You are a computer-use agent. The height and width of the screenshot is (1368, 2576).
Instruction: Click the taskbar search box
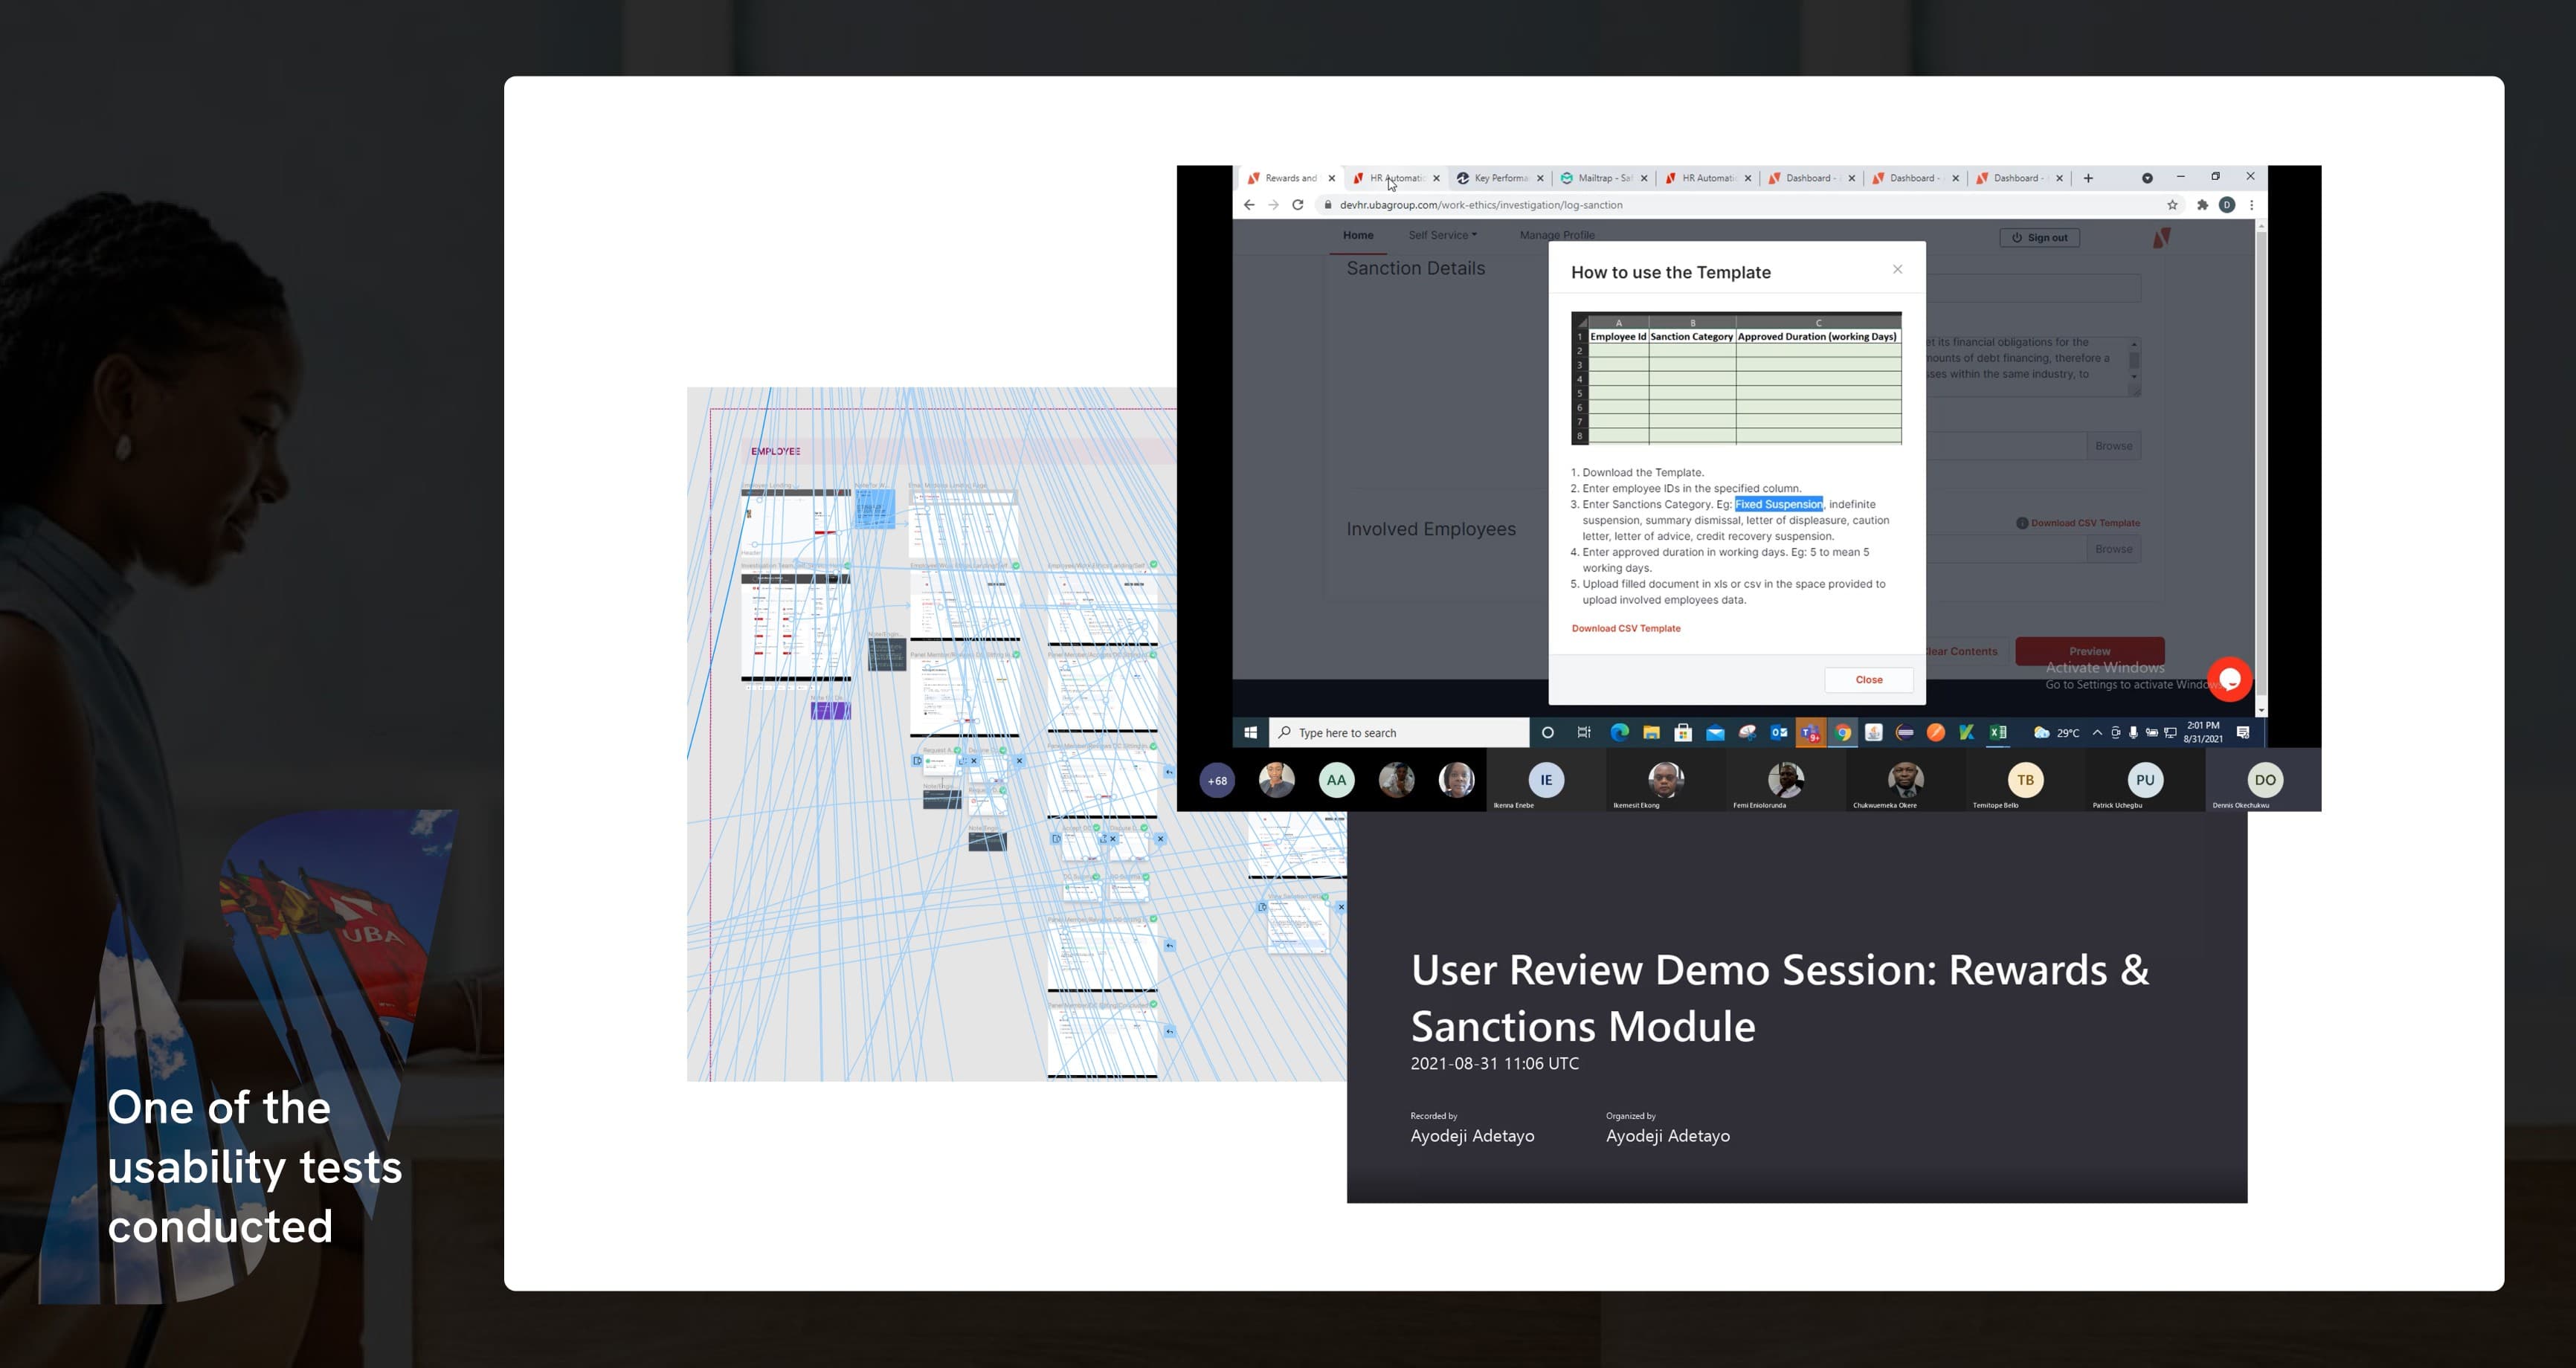click(x=1399, y=733)
